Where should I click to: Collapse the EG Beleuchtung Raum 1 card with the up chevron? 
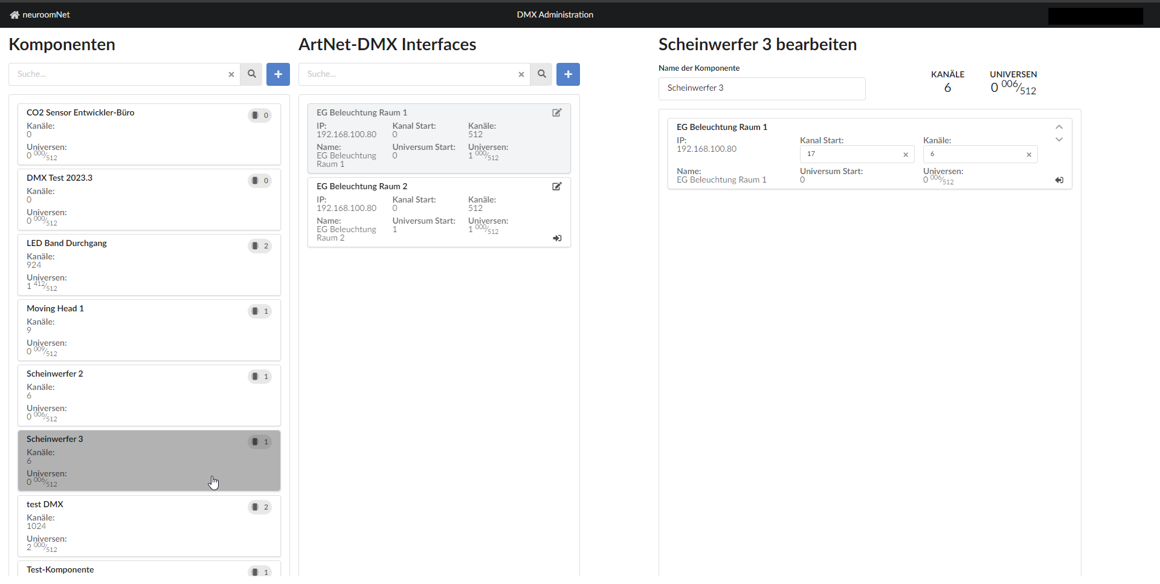1058,127
